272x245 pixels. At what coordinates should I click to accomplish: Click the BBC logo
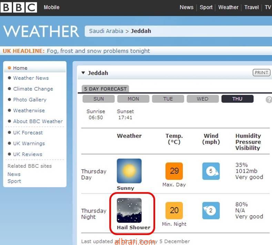tap(19, 7)
